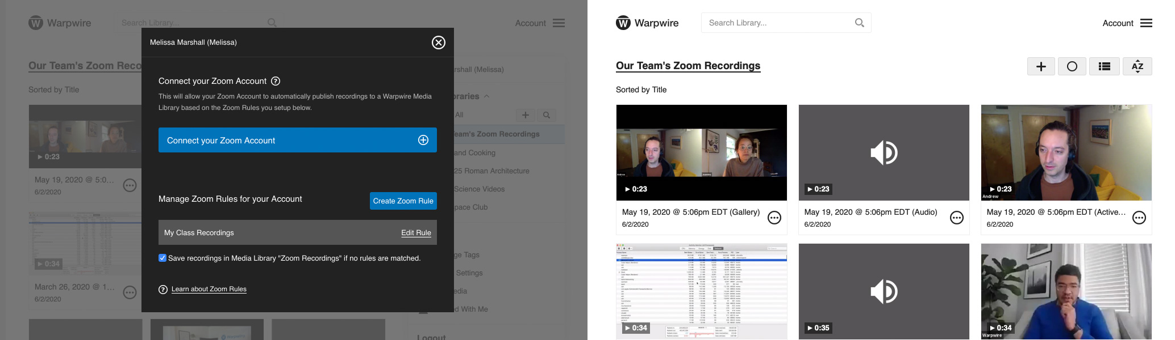Open options for the Audio recording
Image resolution: width=1175 pixels, height=340 pixels.
click(x=957, y=218)
